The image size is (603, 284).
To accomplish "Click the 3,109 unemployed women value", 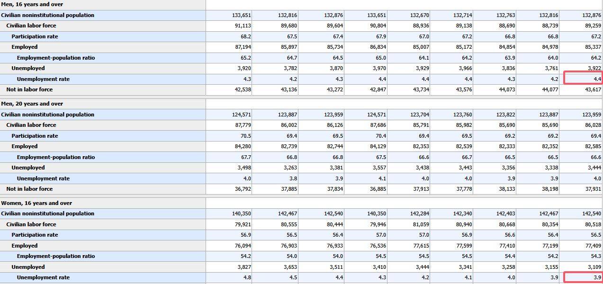I will pos(593,267).
